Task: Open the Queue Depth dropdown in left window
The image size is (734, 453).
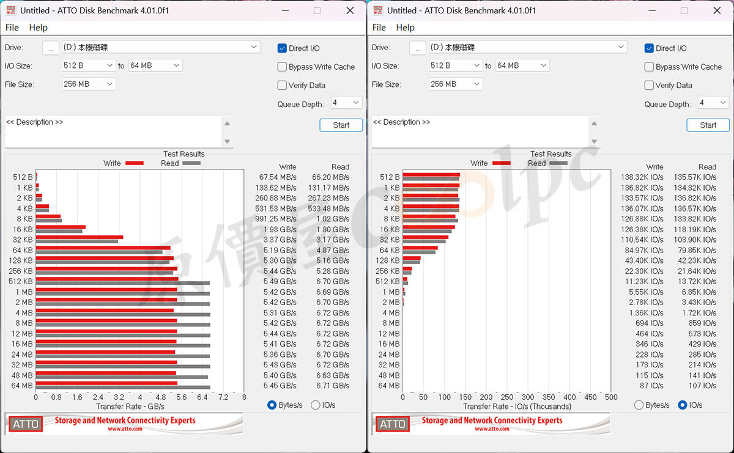Action: tap(346, 103)
